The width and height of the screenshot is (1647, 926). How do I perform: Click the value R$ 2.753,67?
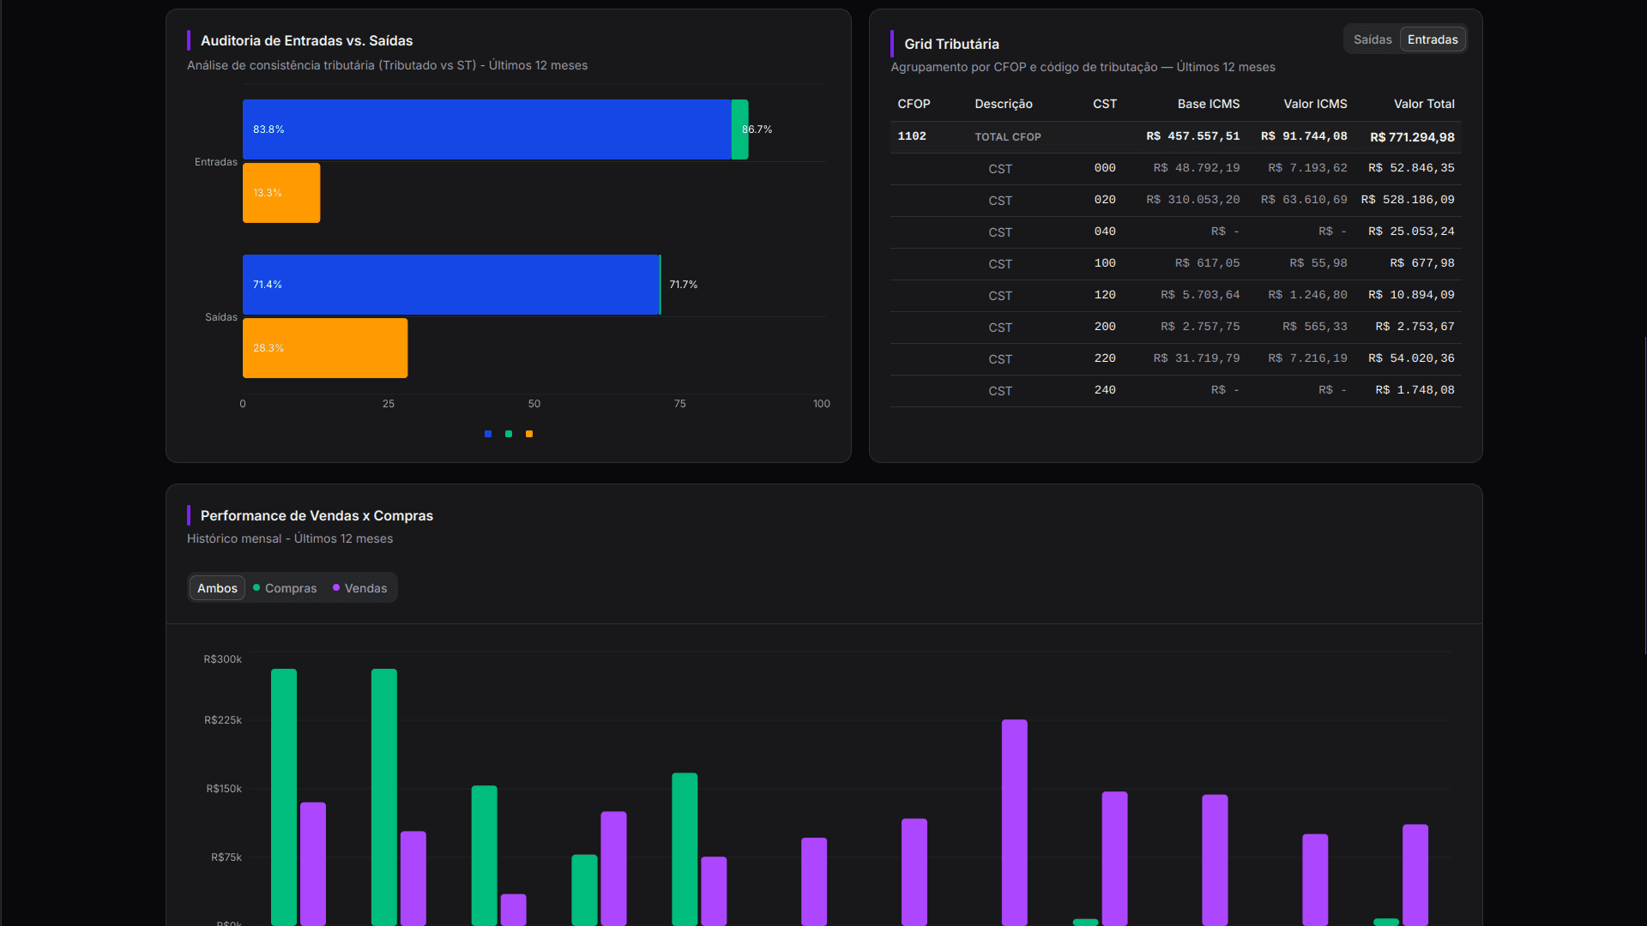tap(1415, 327)
